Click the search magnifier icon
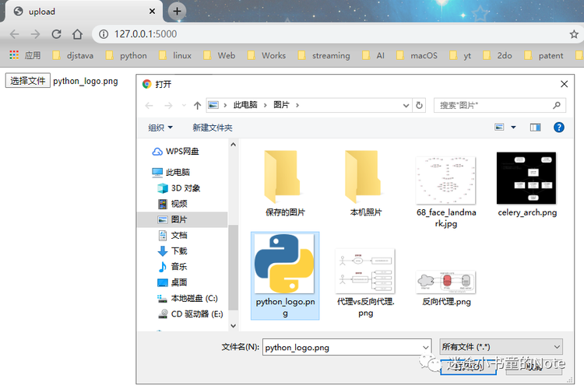 [557, 105]
